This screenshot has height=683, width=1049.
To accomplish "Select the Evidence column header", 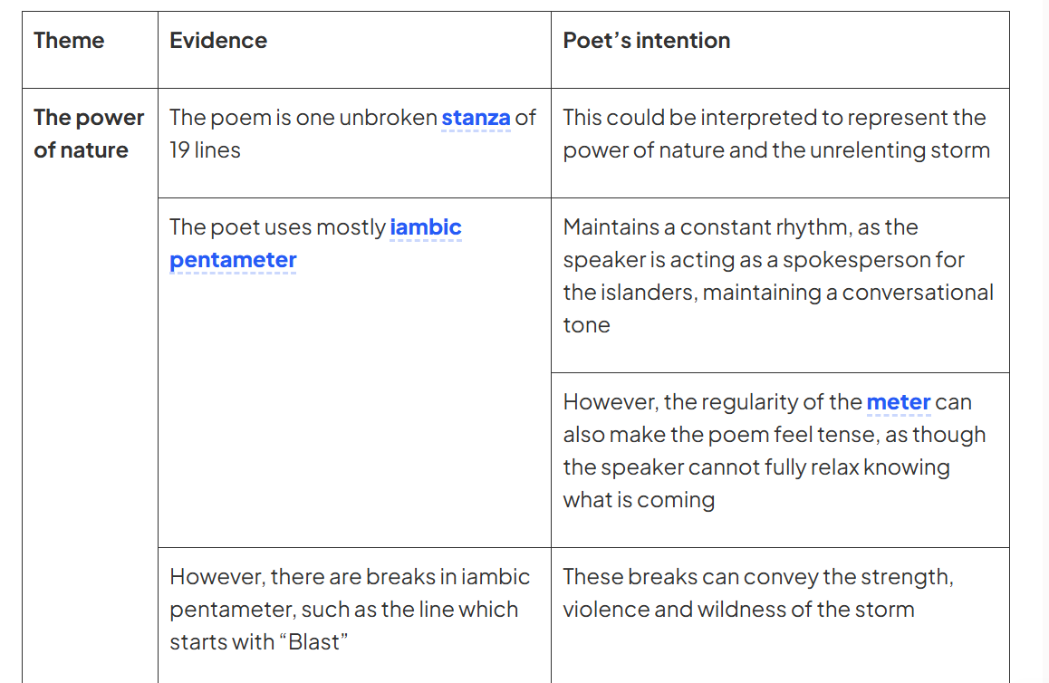I will 218,41.
